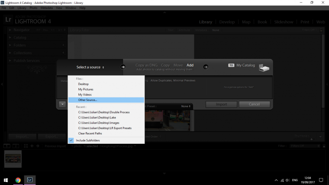
Task: Select Move import method
Action: (x=178, y=65)
